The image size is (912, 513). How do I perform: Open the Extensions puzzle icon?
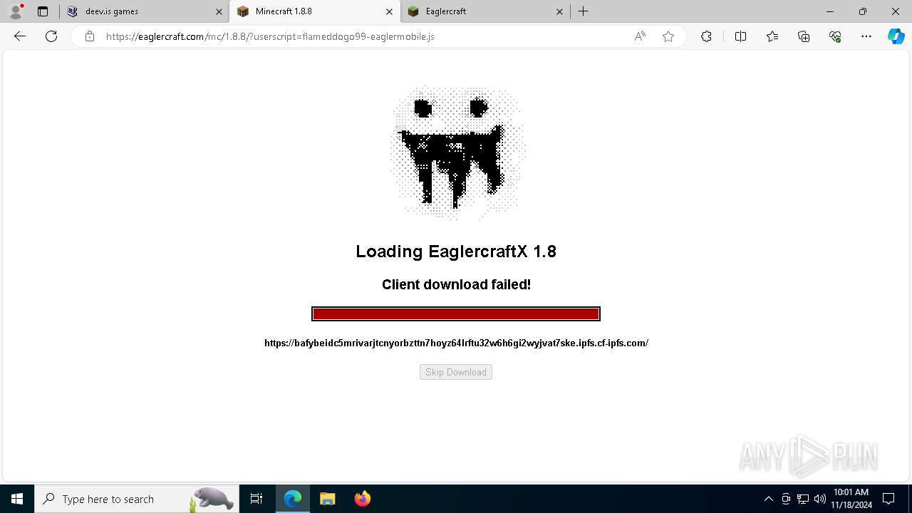[x=706, y=36]
